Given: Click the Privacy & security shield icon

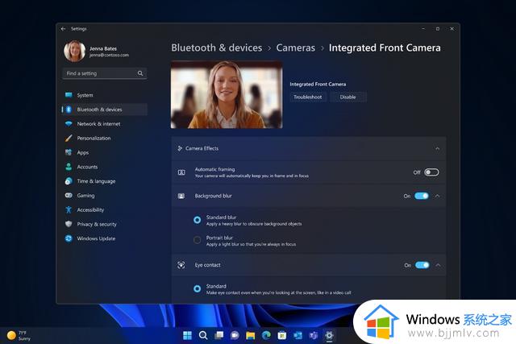Looking at the screenshot, I should click(x=69, y=224).
